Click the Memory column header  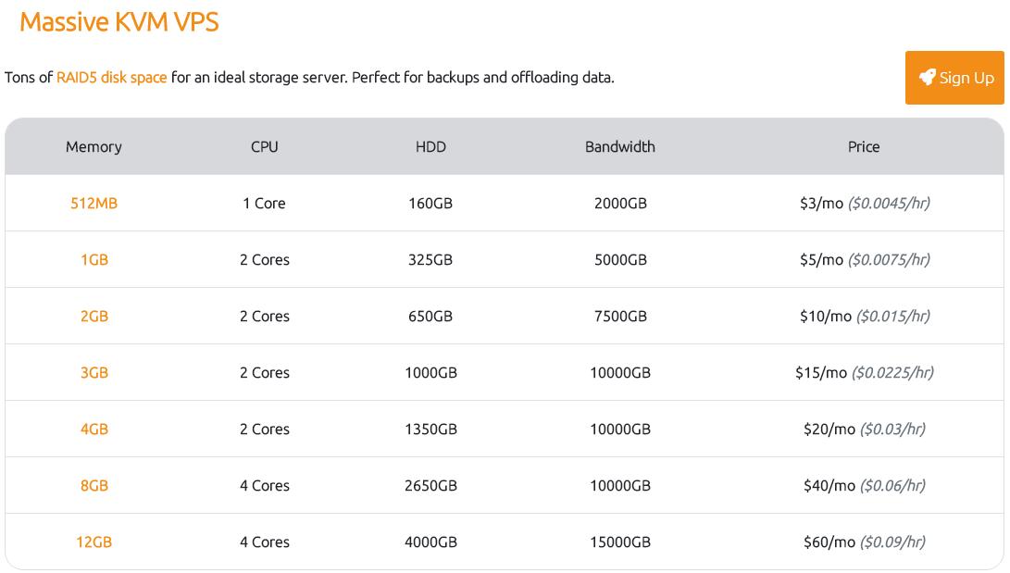94,146
